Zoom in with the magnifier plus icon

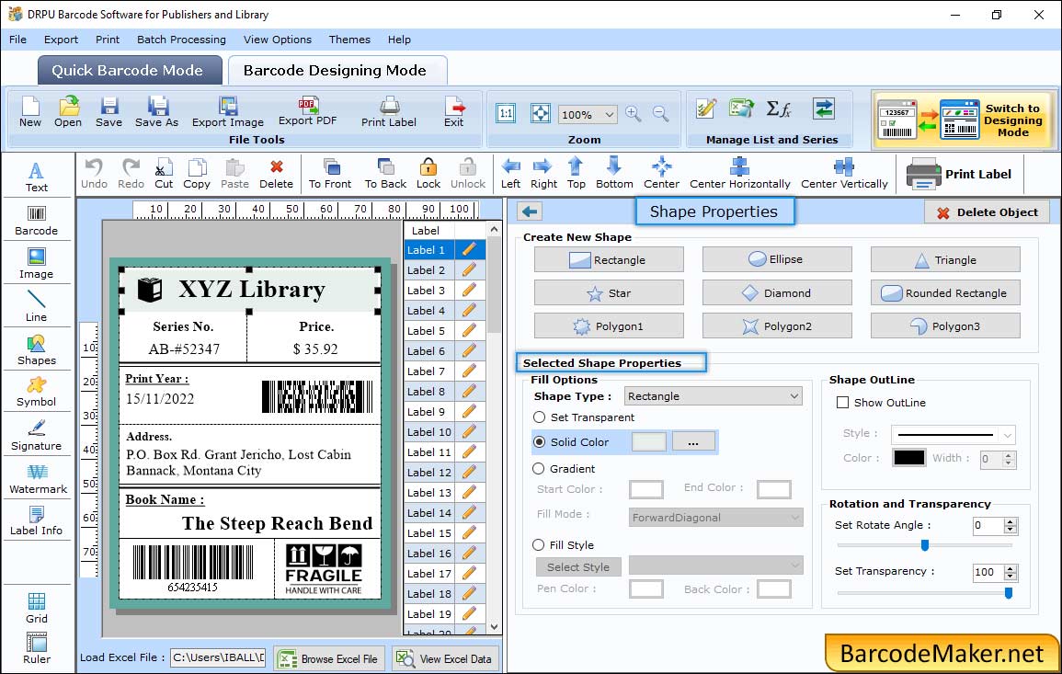[634, 114]
